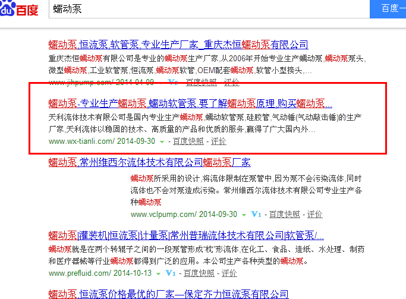
Task: Open the 保定齐力恒流泵有限公司 result title
Action: click(x=169, y=294)
